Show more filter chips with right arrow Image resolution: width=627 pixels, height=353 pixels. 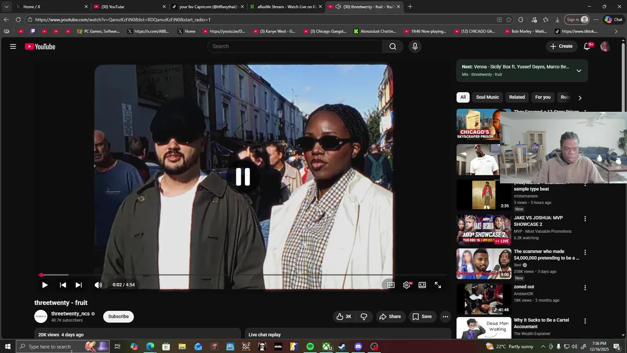(x=580, y=98)
